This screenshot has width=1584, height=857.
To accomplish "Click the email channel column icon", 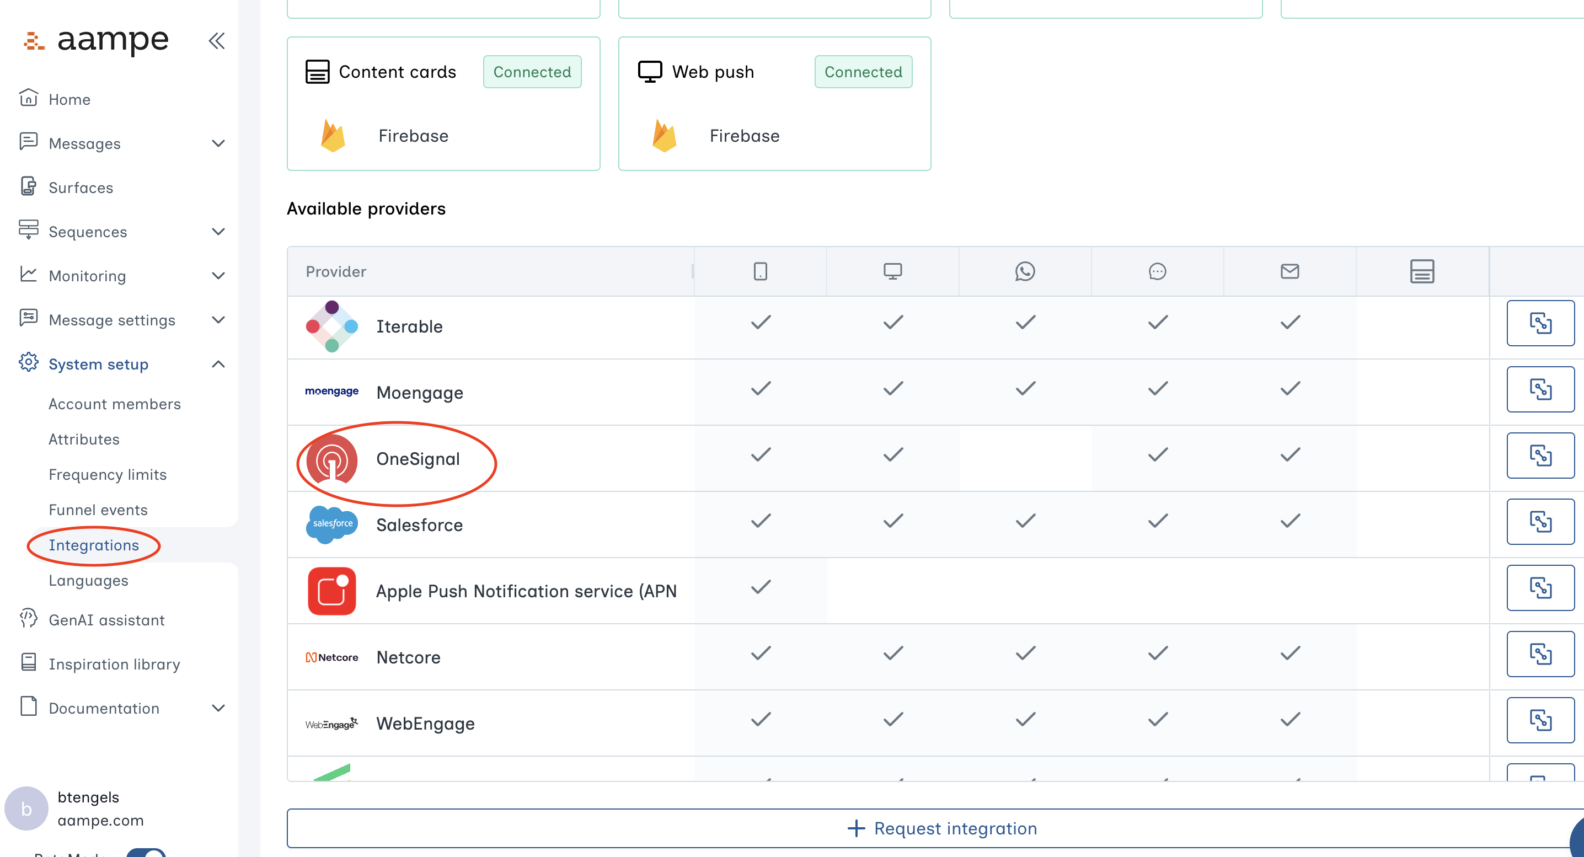I will click(x=1290, y=271).
